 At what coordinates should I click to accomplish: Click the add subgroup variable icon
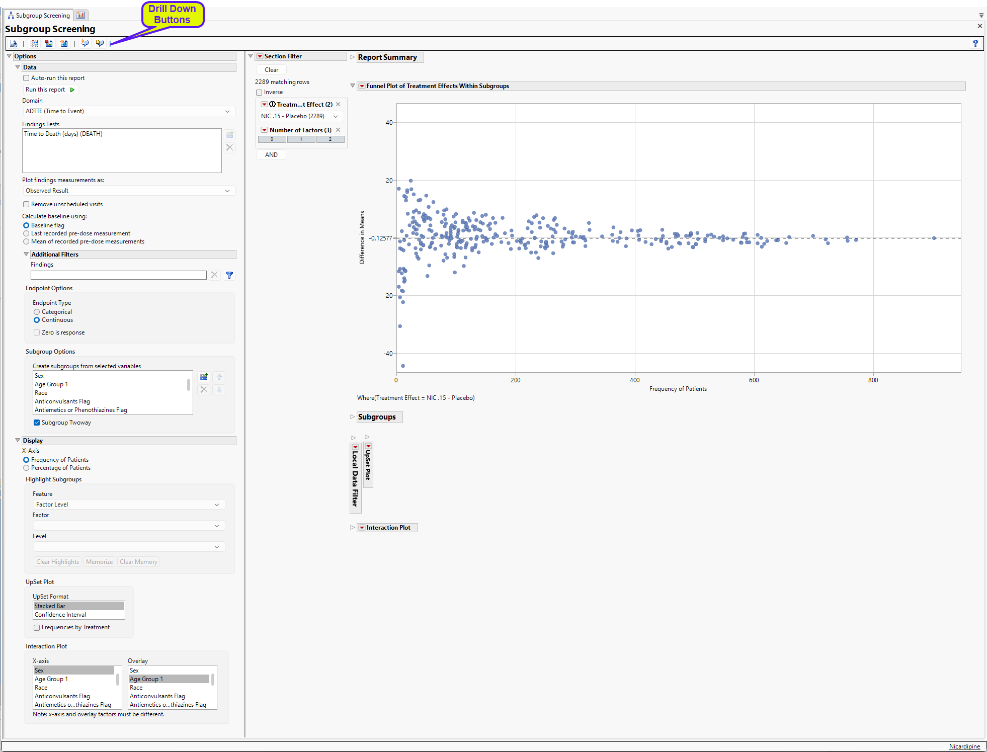click(x=204, y=377)
